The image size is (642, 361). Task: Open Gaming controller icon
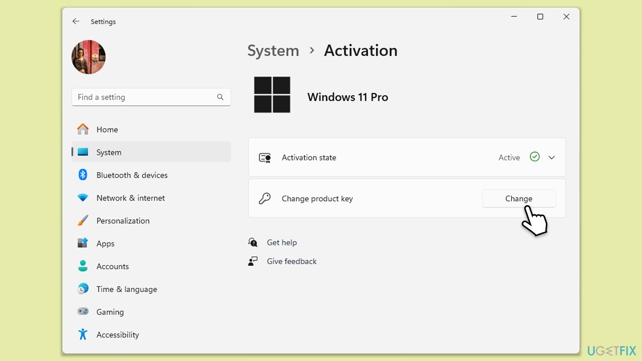coord(83,311)
